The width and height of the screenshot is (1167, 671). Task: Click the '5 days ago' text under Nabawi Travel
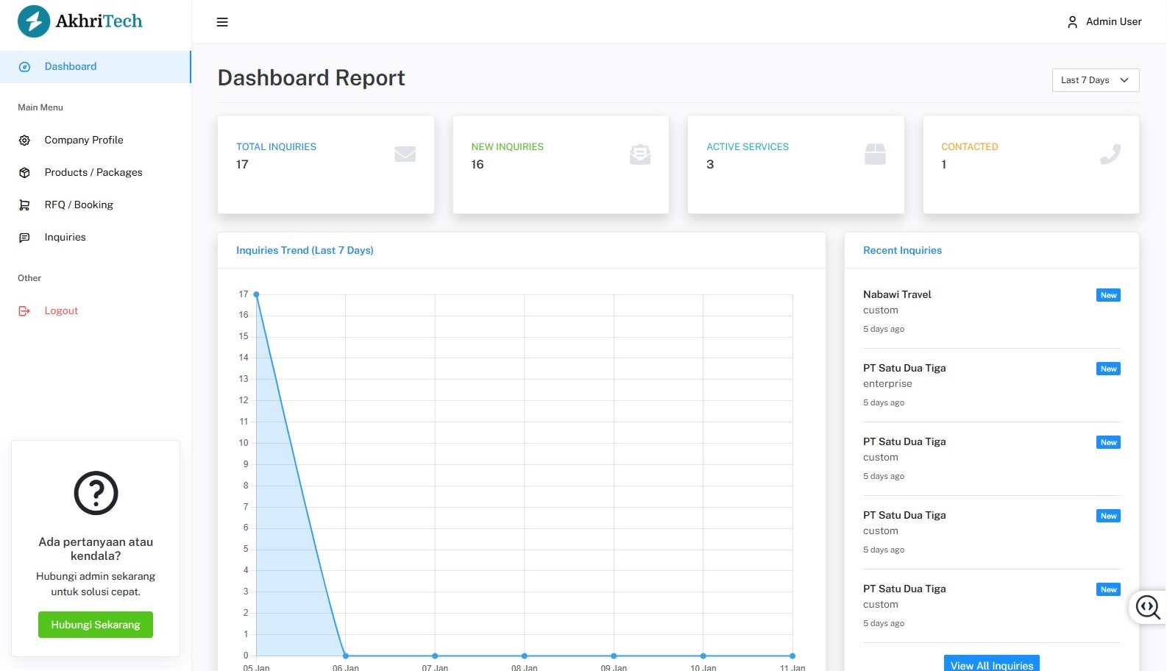(x=884, y=330)
